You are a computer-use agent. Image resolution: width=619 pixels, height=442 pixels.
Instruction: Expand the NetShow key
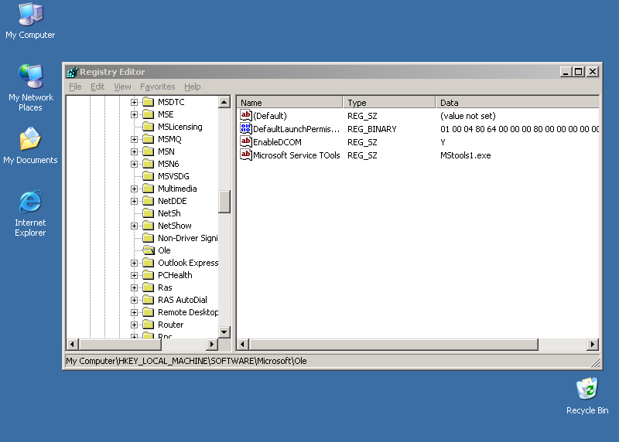(x=134, y=226)
